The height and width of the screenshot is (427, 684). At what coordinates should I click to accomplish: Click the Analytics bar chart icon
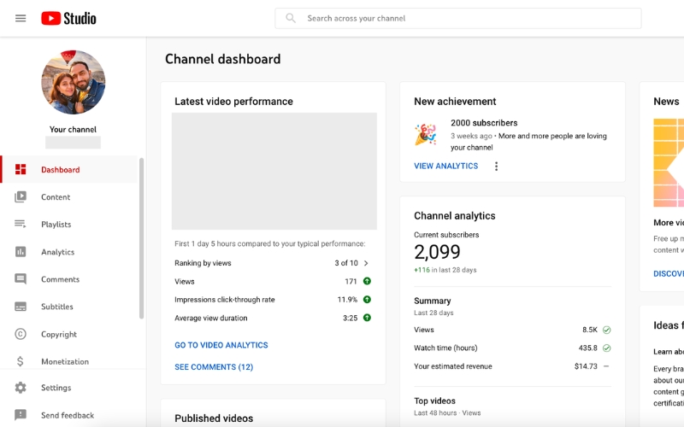[21, 251]
